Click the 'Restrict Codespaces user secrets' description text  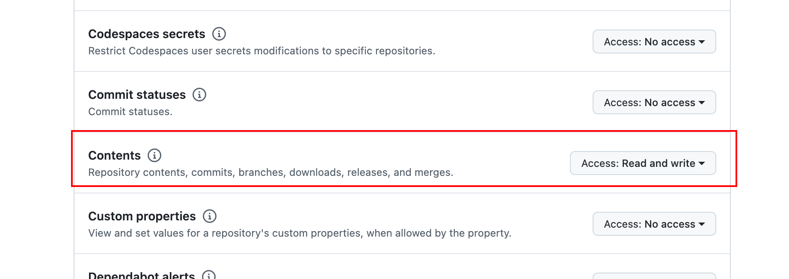pyautogui.click(x=261, y=51)
